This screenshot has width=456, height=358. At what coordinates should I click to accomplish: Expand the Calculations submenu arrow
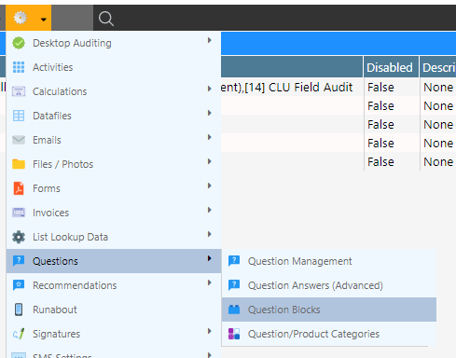[210, 89]
